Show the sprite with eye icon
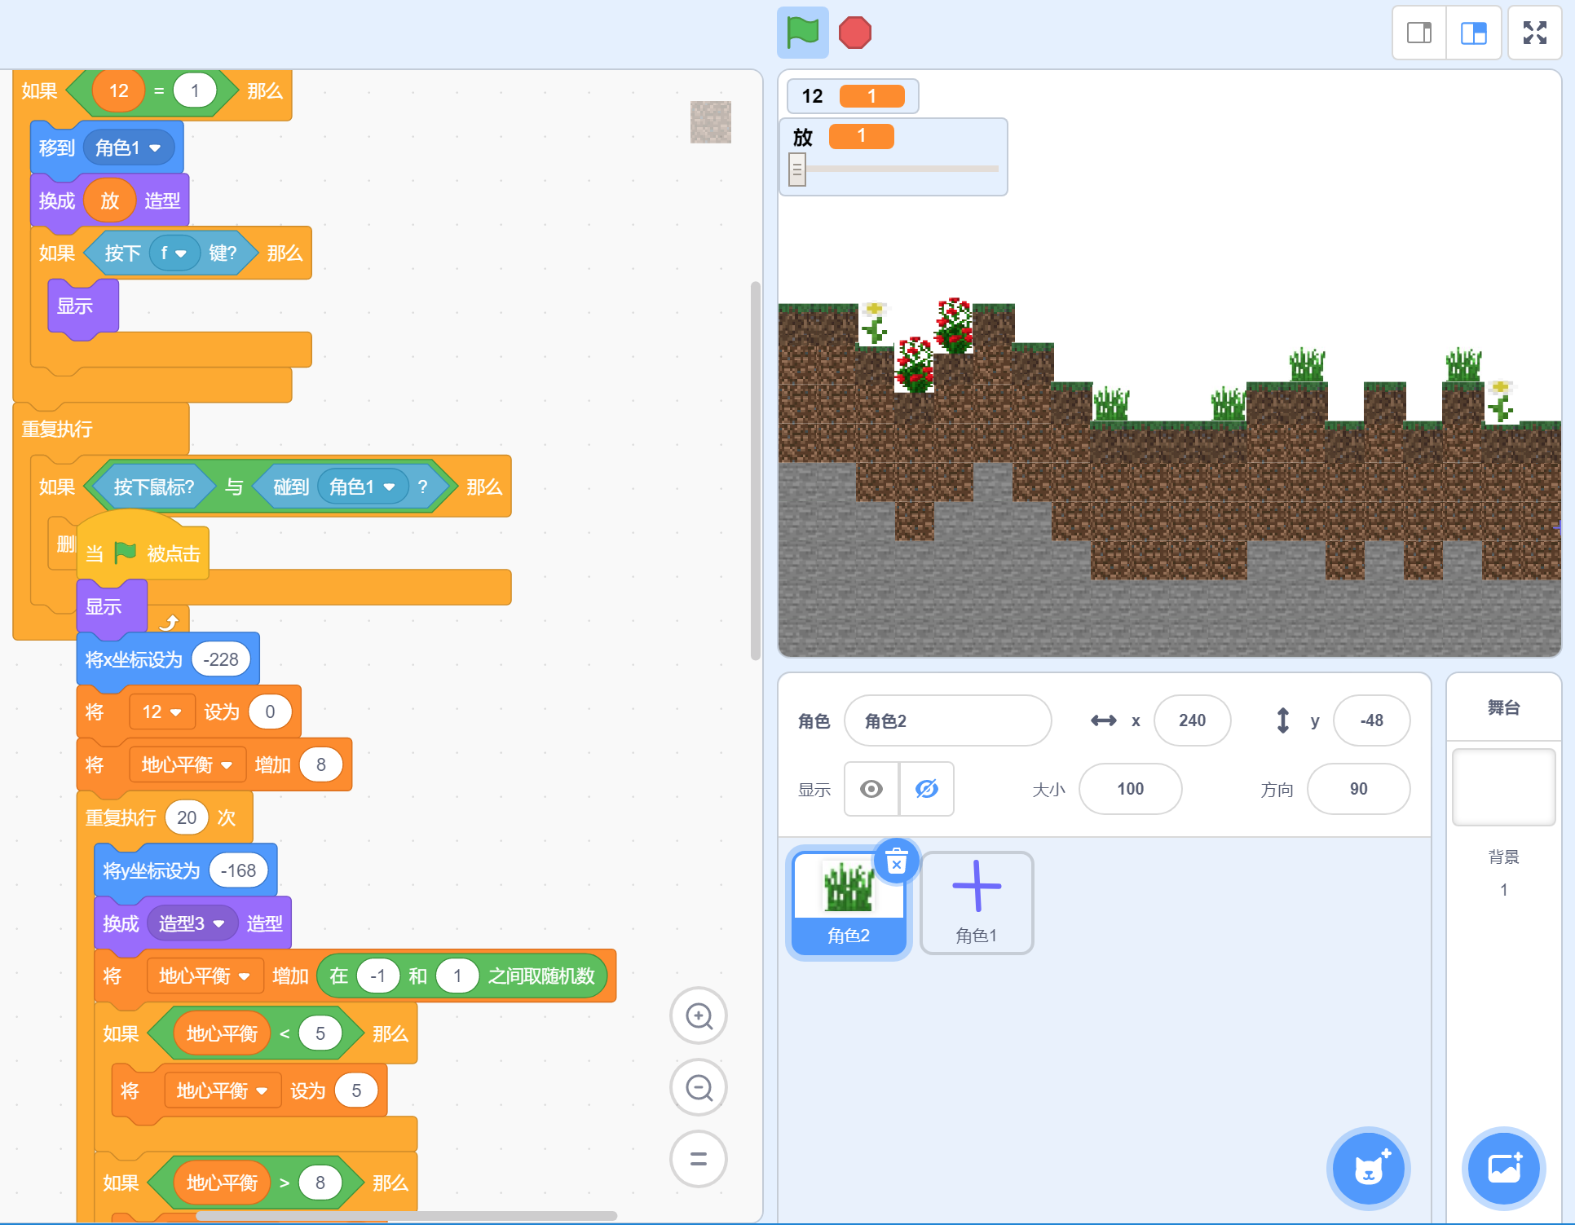Viewport: 1575px width, 1229px height. (x=871, y=789)
